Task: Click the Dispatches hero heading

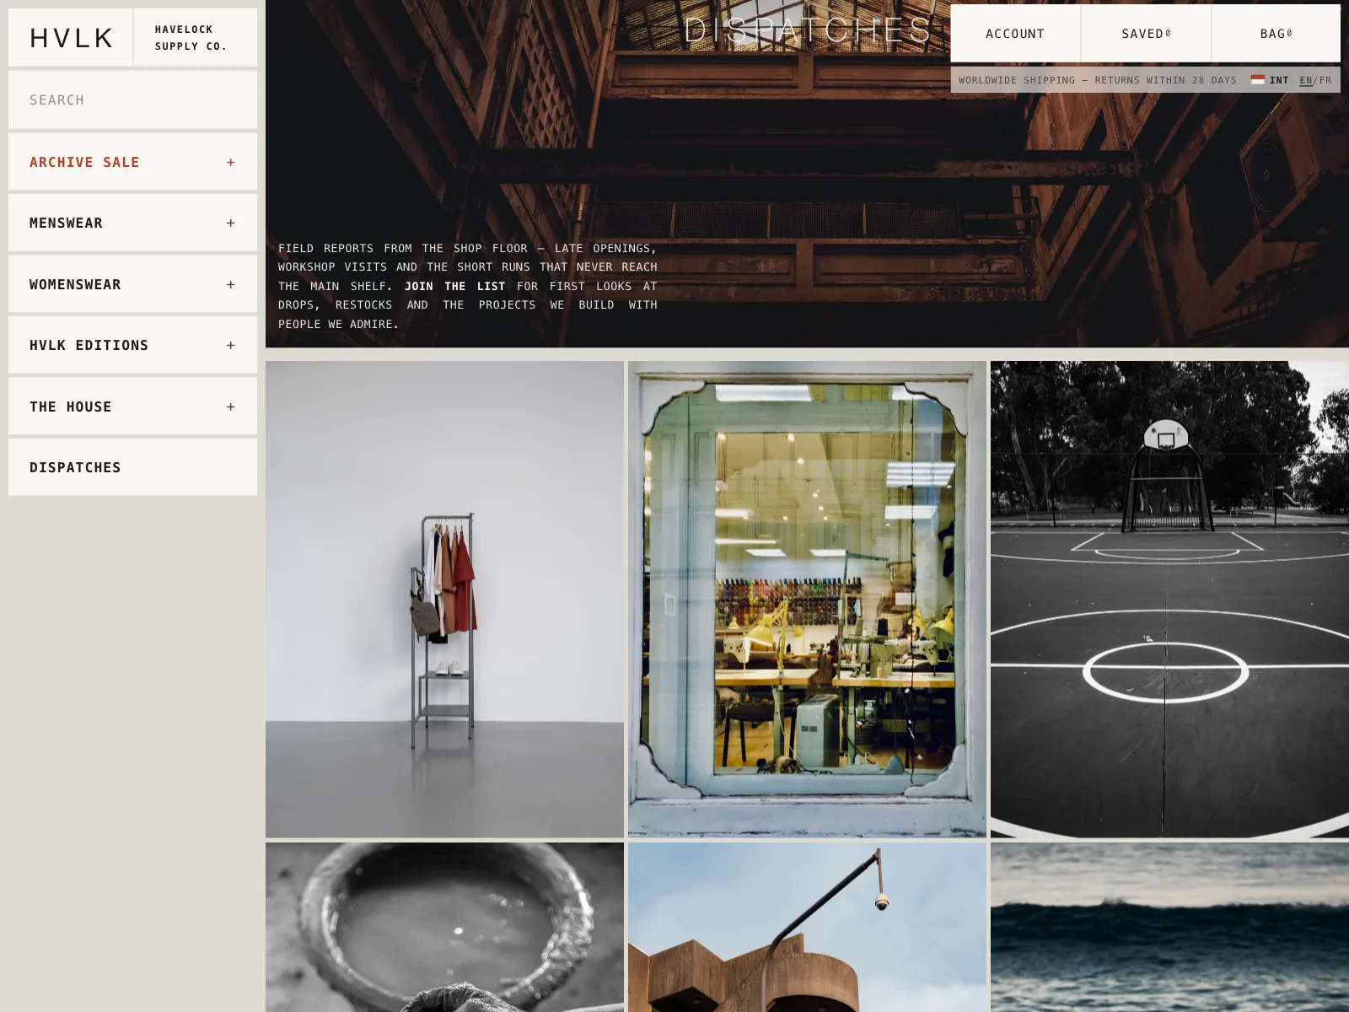Action: [807, 30]
